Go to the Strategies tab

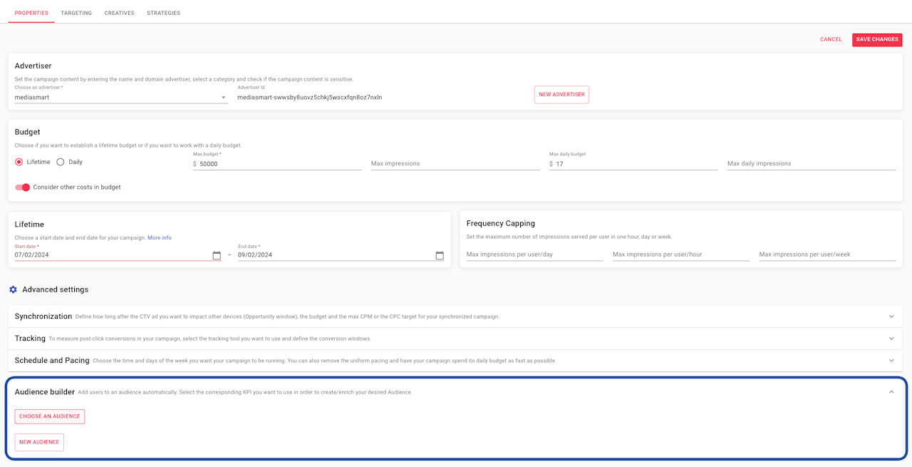163,13
